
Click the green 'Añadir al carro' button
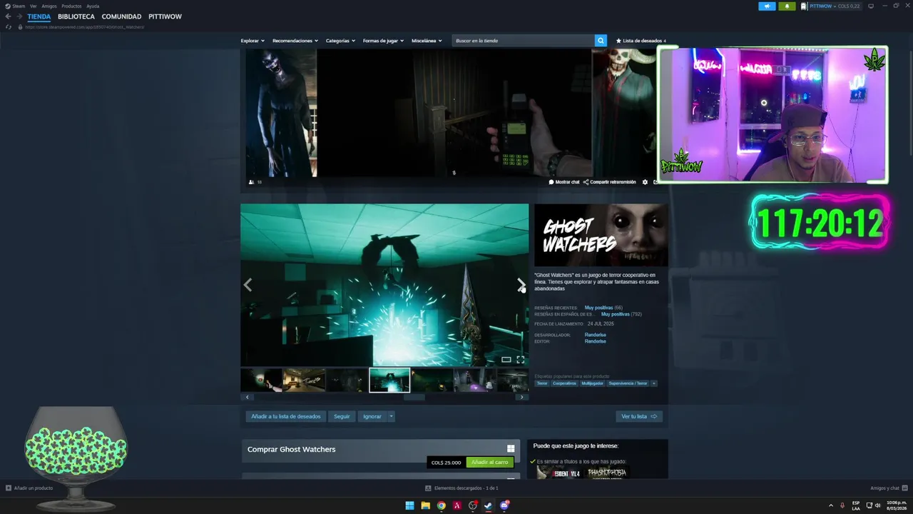[490, 463]
